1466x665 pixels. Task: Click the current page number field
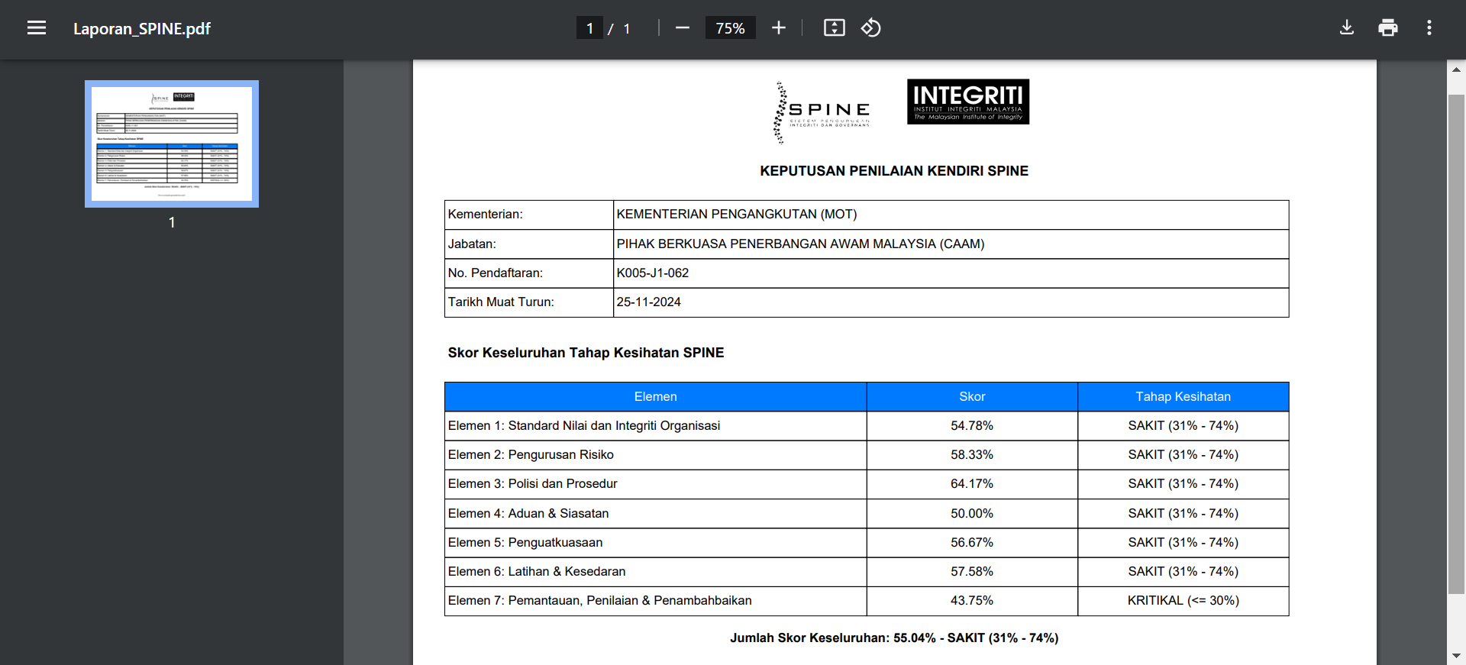(589, 28)
